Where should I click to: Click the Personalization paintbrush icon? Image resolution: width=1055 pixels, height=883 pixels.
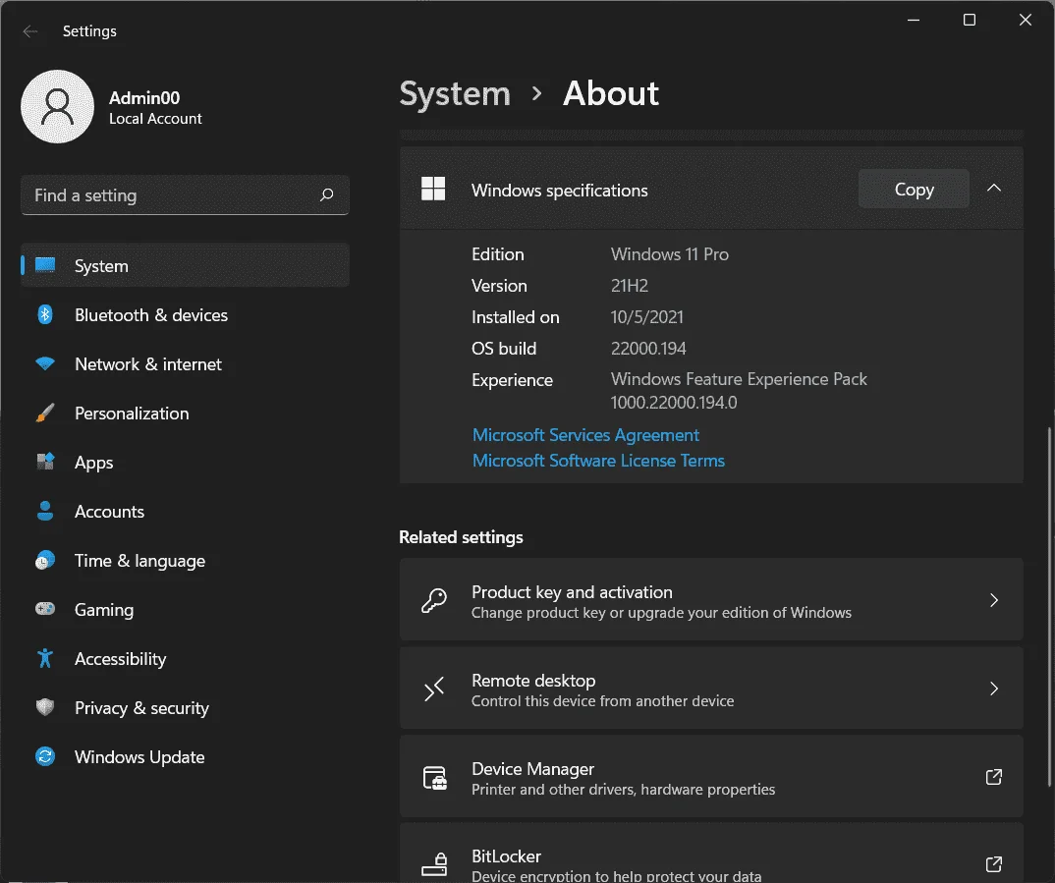45,413
